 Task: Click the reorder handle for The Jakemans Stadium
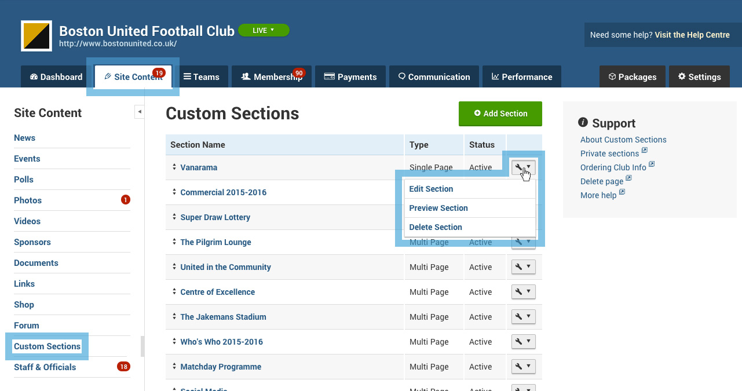174,316
